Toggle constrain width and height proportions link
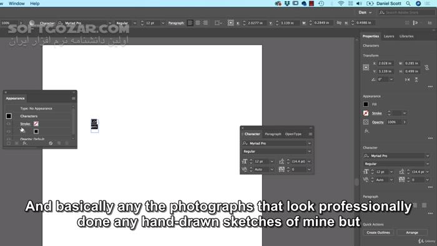 (426, 67)
